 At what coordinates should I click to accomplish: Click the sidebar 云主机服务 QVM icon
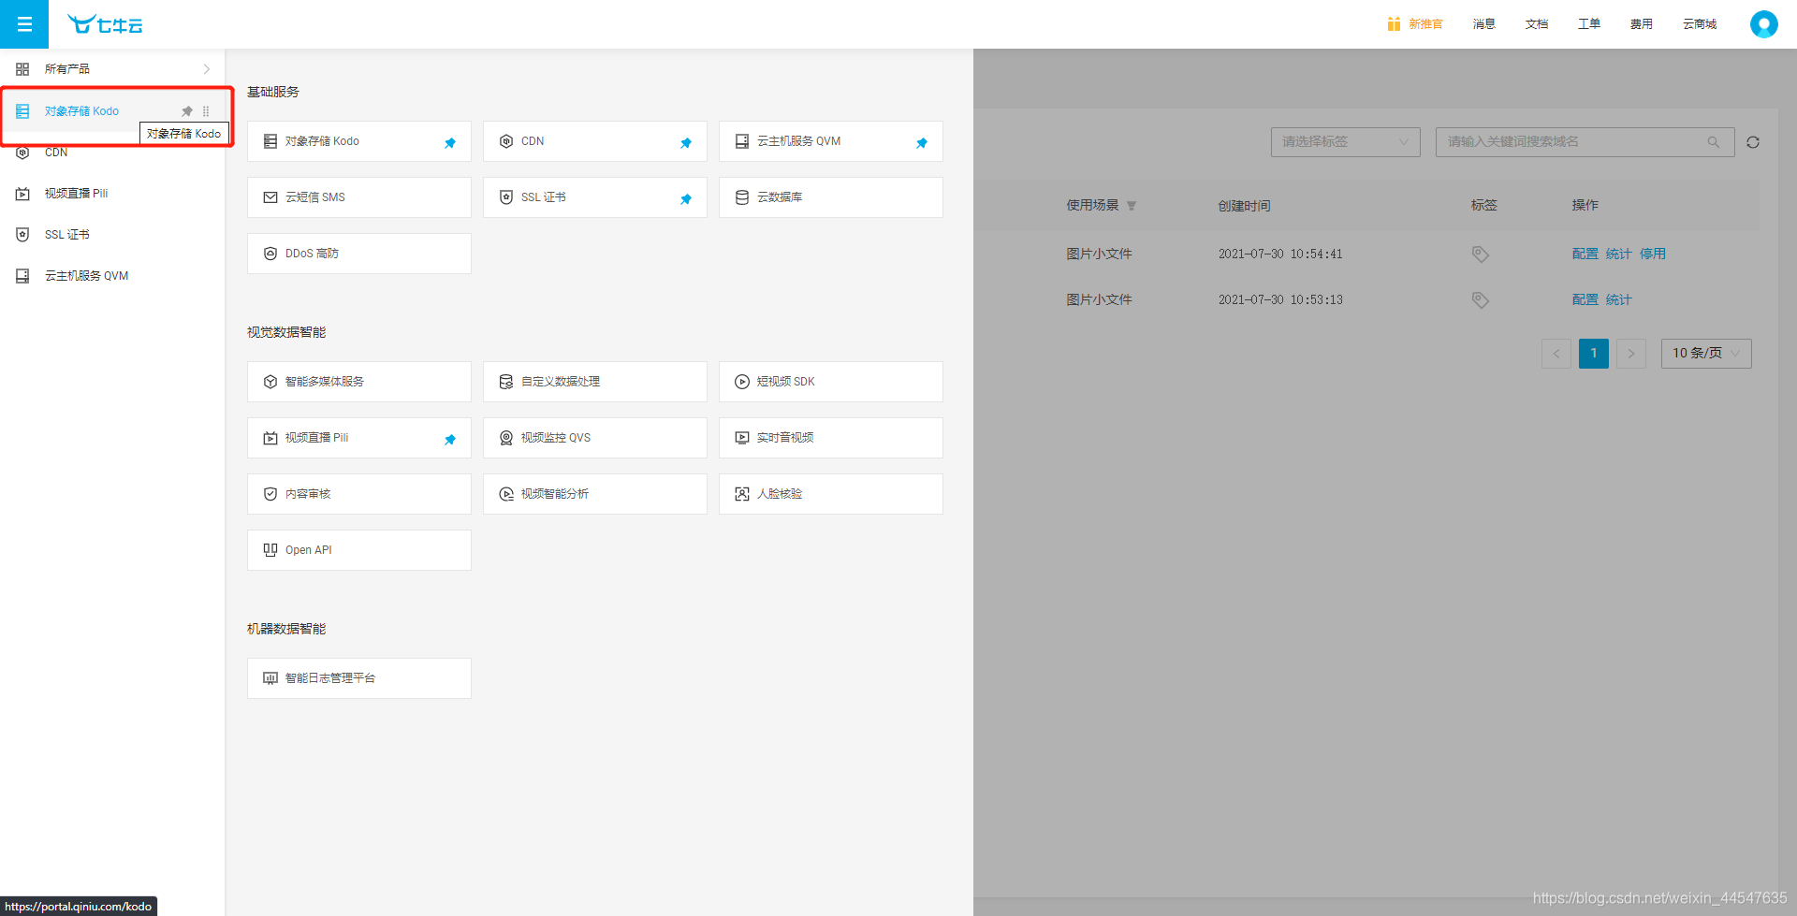22,276
